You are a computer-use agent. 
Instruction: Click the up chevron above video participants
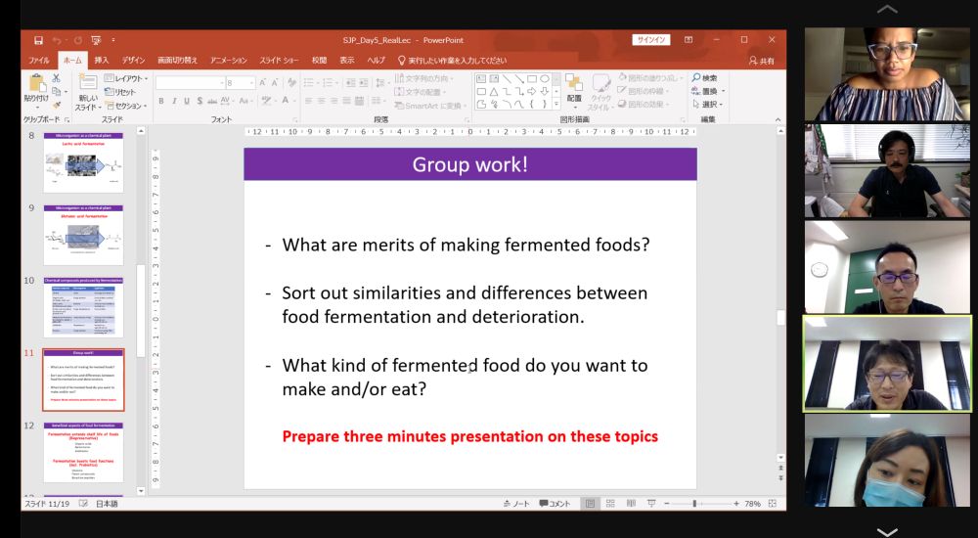click(x=887, y=10)
